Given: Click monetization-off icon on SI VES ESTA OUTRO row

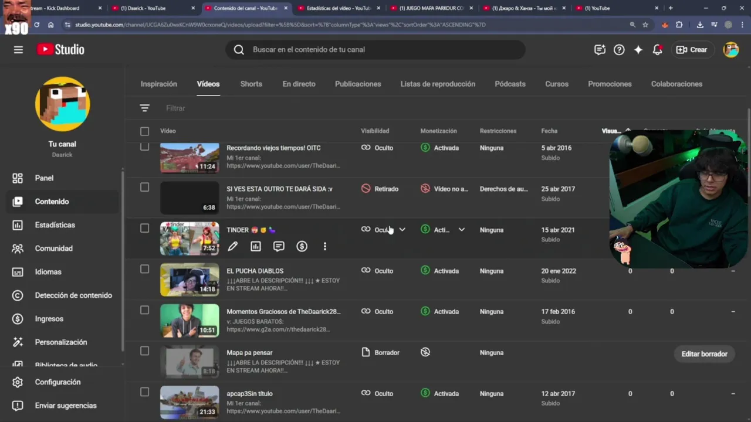Looking at the screenshot, I should pyautogui.click(x=425, y=189).
